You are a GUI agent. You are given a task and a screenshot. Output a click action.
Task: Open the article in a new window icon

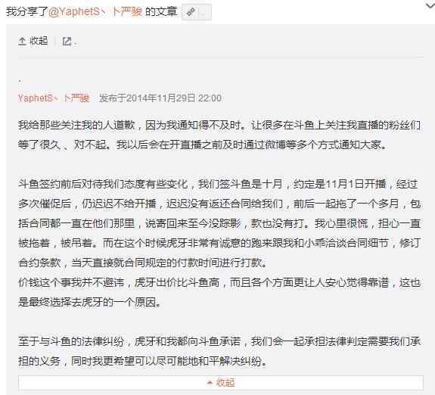tap(67, 42)
